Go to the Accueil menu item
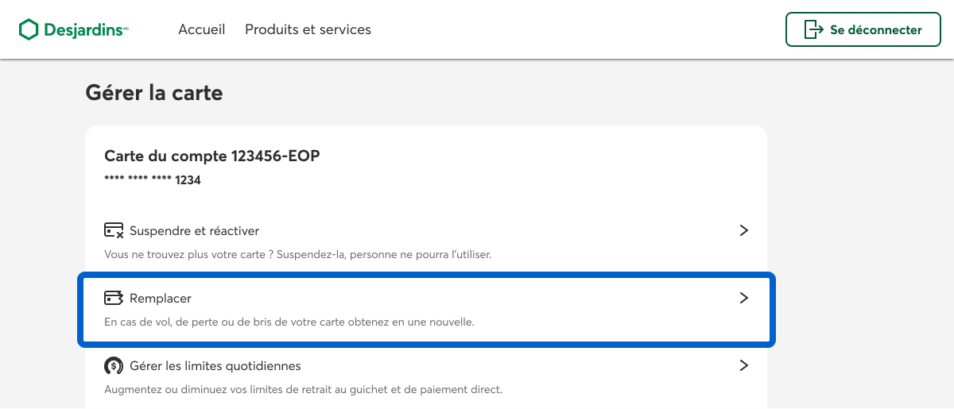This screenshot has width=954, height=409. (202, 29)
